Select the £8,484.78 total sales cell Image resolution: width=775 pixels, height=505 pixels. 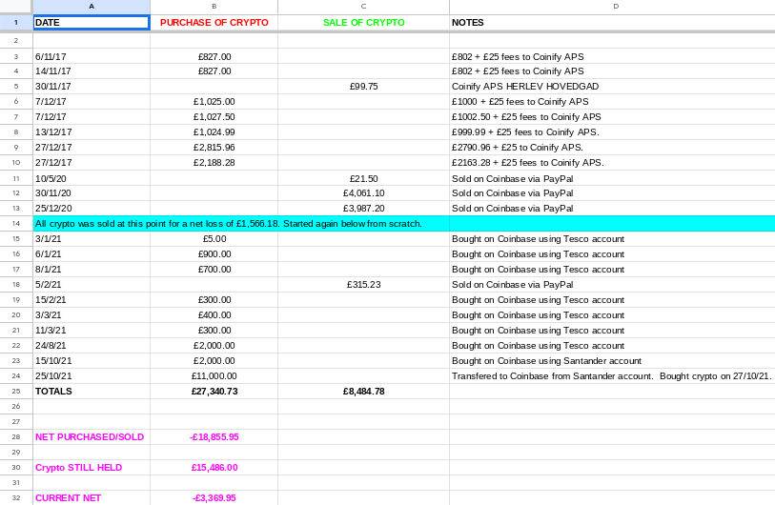[x=363, y=391]
